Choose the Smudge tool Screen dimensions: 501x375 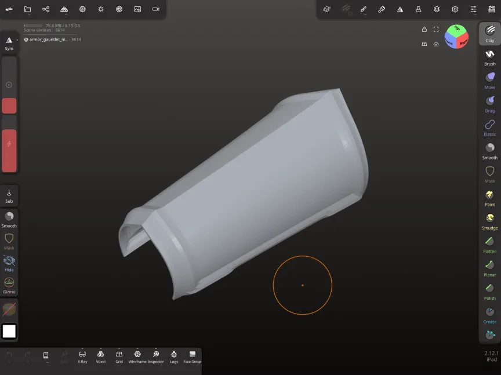click(x=489, y=221)
